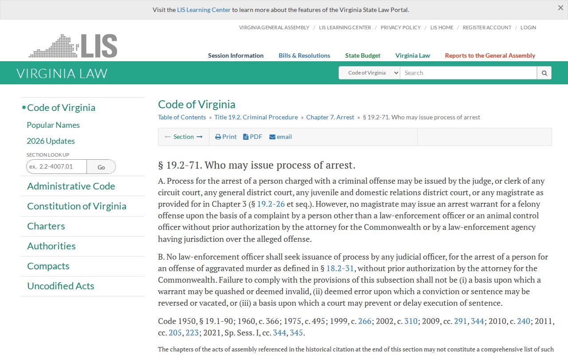568x355 pixels.
Task: Email this section
Action: [x=280, y=137]
